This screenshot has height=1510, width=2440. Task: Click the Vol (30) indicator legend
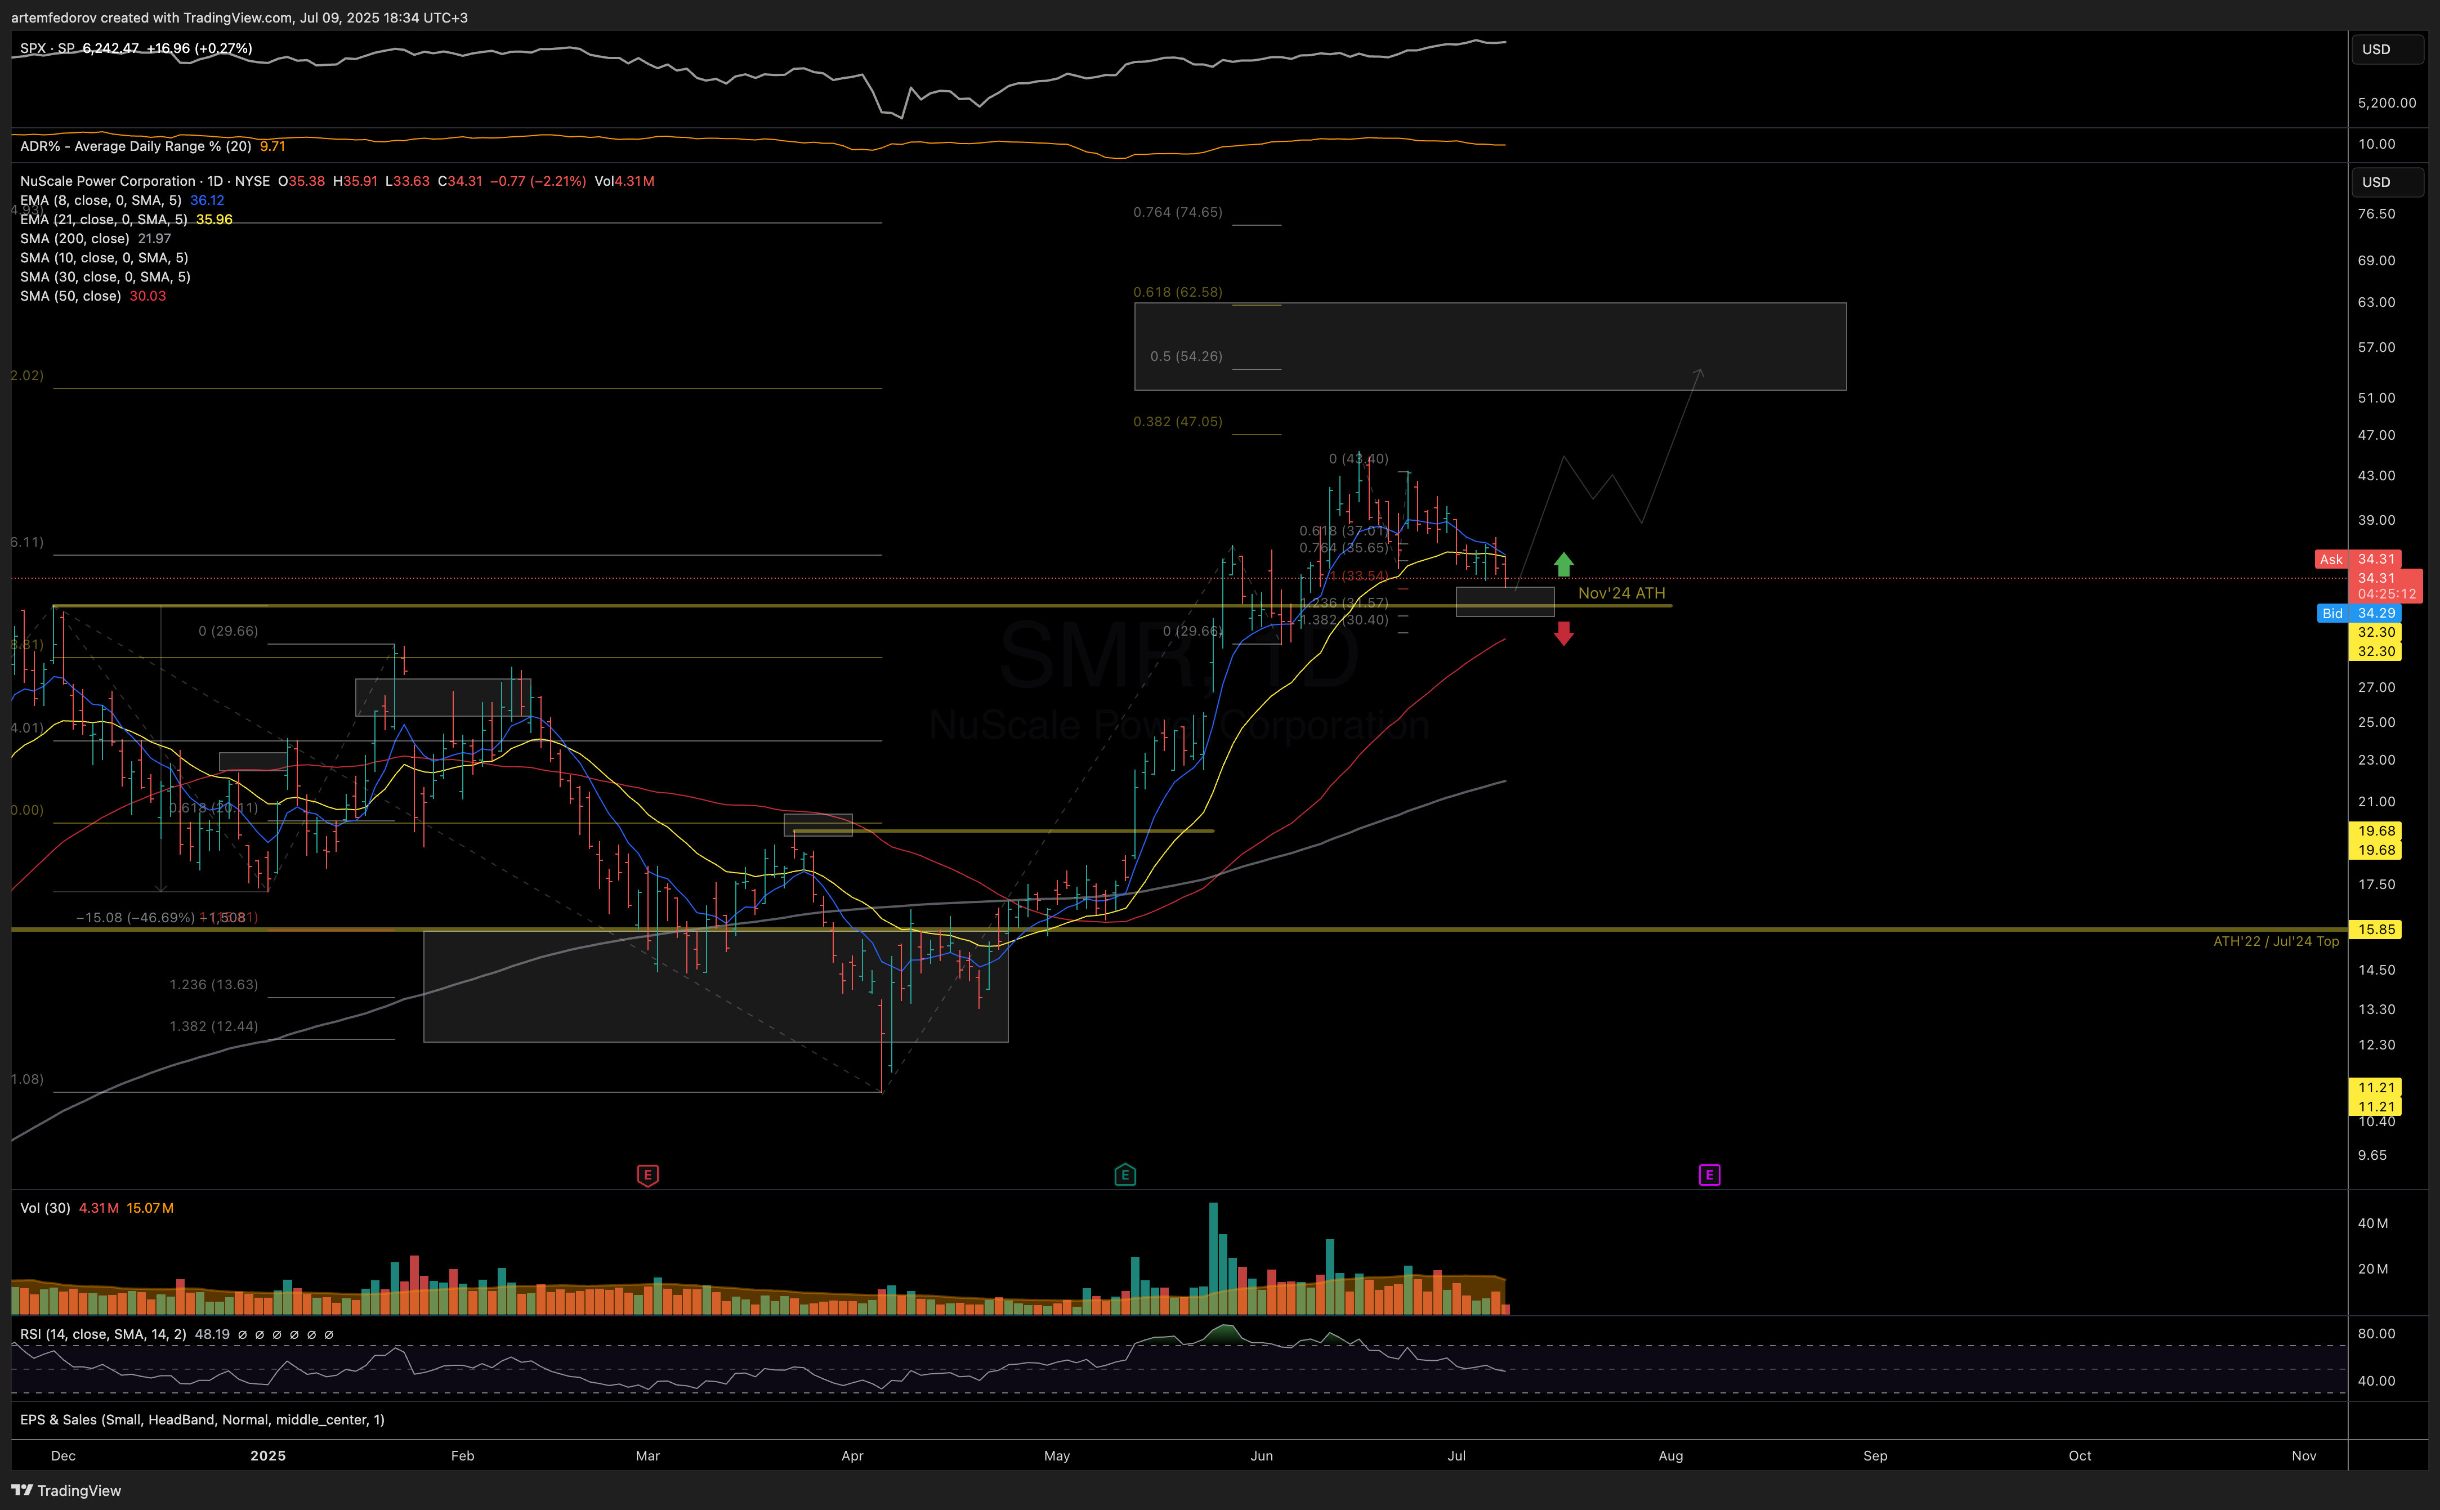click(45, 1208)
